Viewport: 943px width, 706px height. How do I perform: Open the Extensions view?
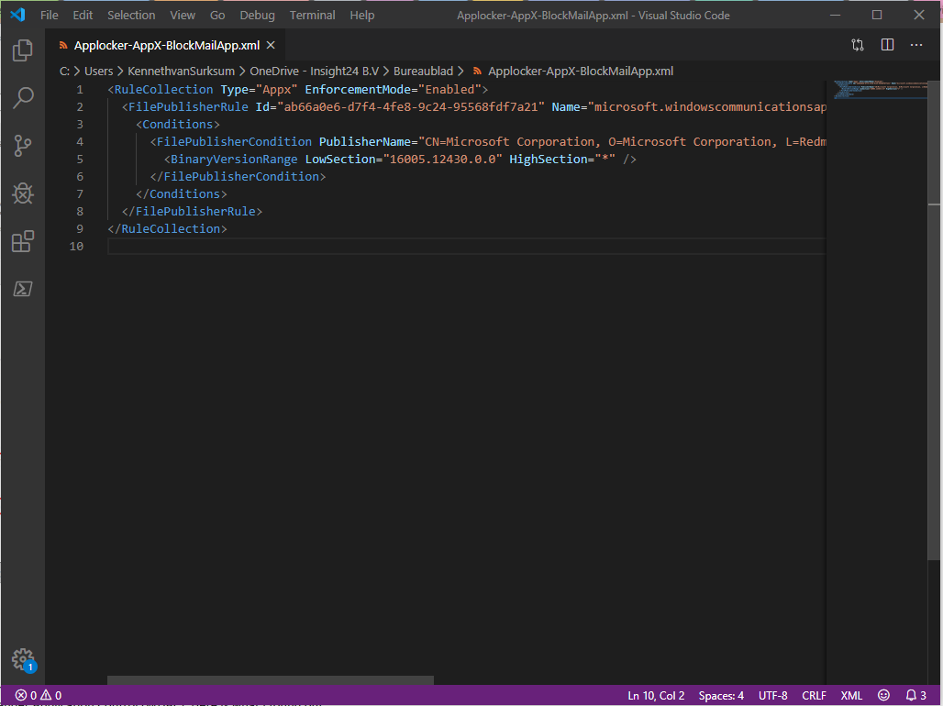click(x=23, y=241)
